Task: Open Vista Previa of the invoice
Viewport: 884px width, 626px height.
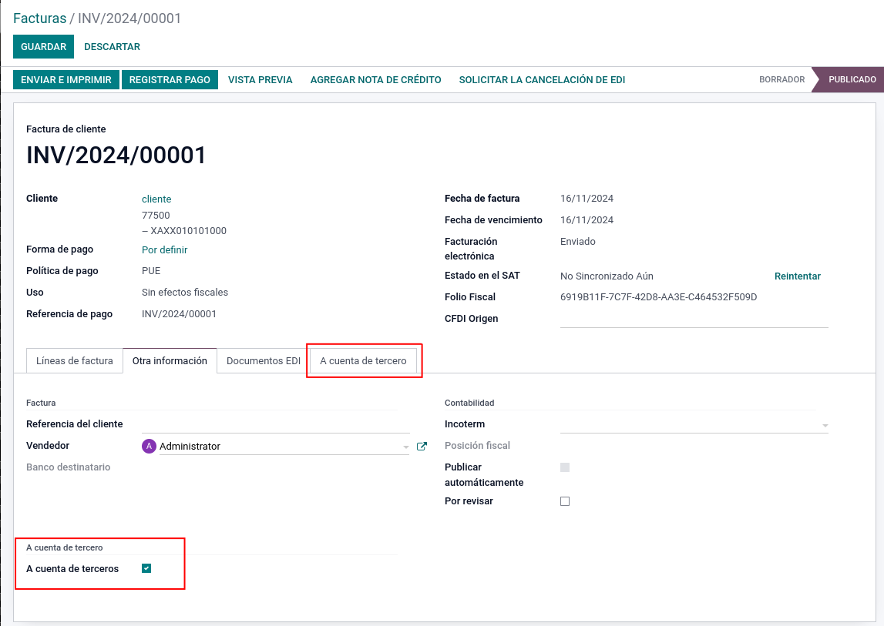Action: click(260, 79)
